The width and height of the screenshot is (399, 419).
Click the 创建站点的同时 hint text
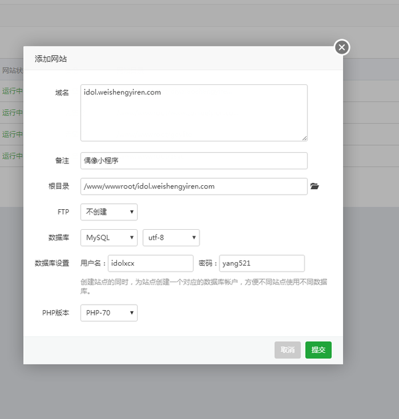pyautogui.click(x=203, y=286)
